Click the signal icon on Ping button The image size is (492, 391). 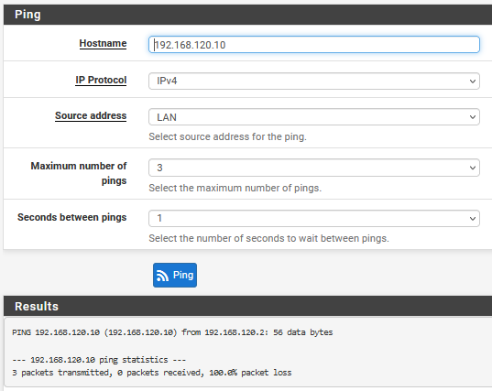[162, 276]
